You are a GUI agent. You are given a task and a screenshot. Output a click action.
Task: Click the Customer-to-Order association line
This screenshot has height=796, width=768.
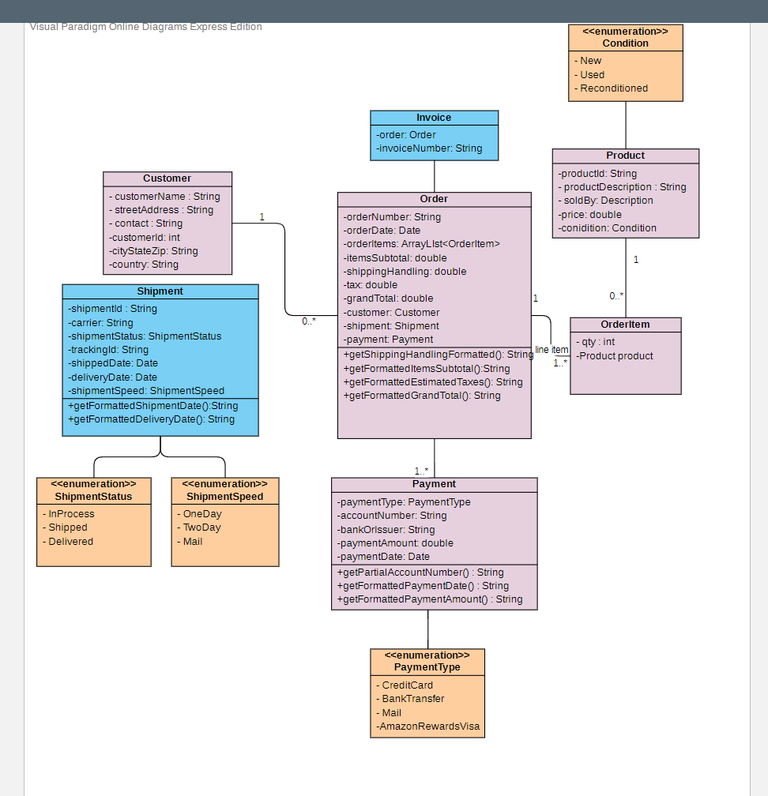click(284, 268)
